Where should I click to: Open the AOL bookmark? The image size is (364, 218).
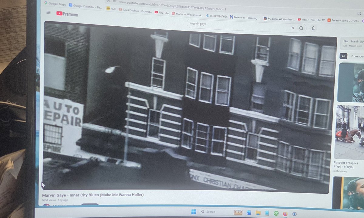(x=111, y=9)
